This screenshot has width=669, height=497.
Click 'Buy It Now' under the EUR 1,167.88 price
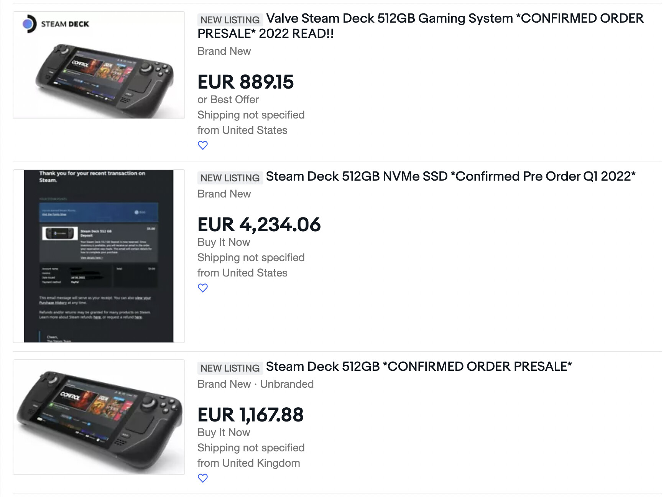point(224,433)
